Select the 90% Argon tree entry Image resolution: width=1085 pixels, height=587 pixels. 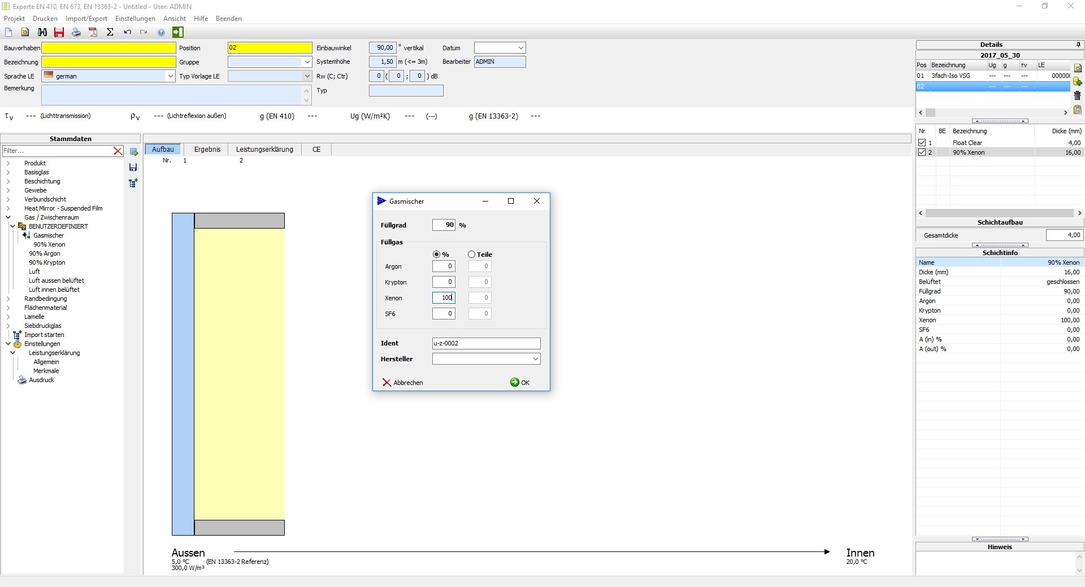pyautogui.click(x=45, y=253)
